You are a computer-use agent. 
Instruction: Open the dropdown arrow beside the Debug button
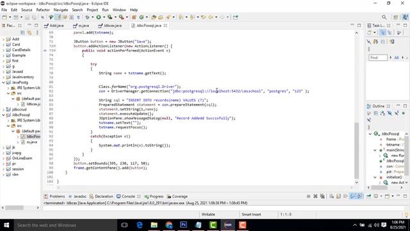[92, 17]
